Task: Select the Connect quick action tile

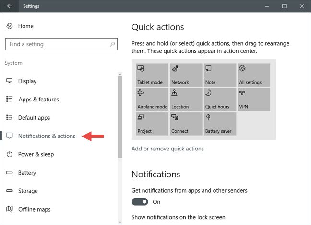Action: click(186, 124)
